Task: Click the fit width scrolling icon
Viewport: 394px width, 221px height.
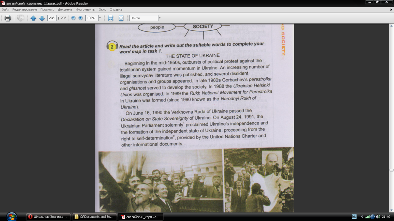Action: 111,18
